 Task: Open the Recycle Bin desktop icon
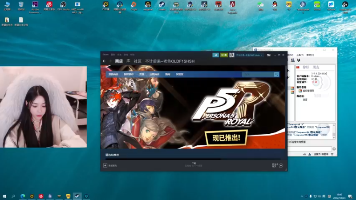click(21, 6)
